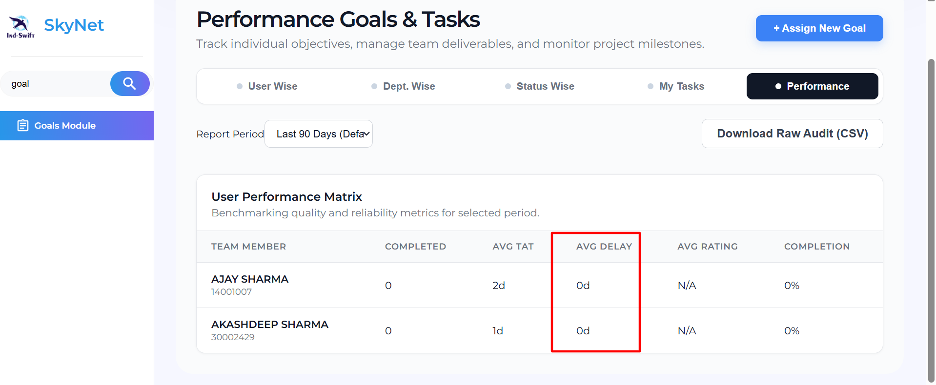Click the COMPLETION column header
Screen dimensions: 936x385
(817, 247)
